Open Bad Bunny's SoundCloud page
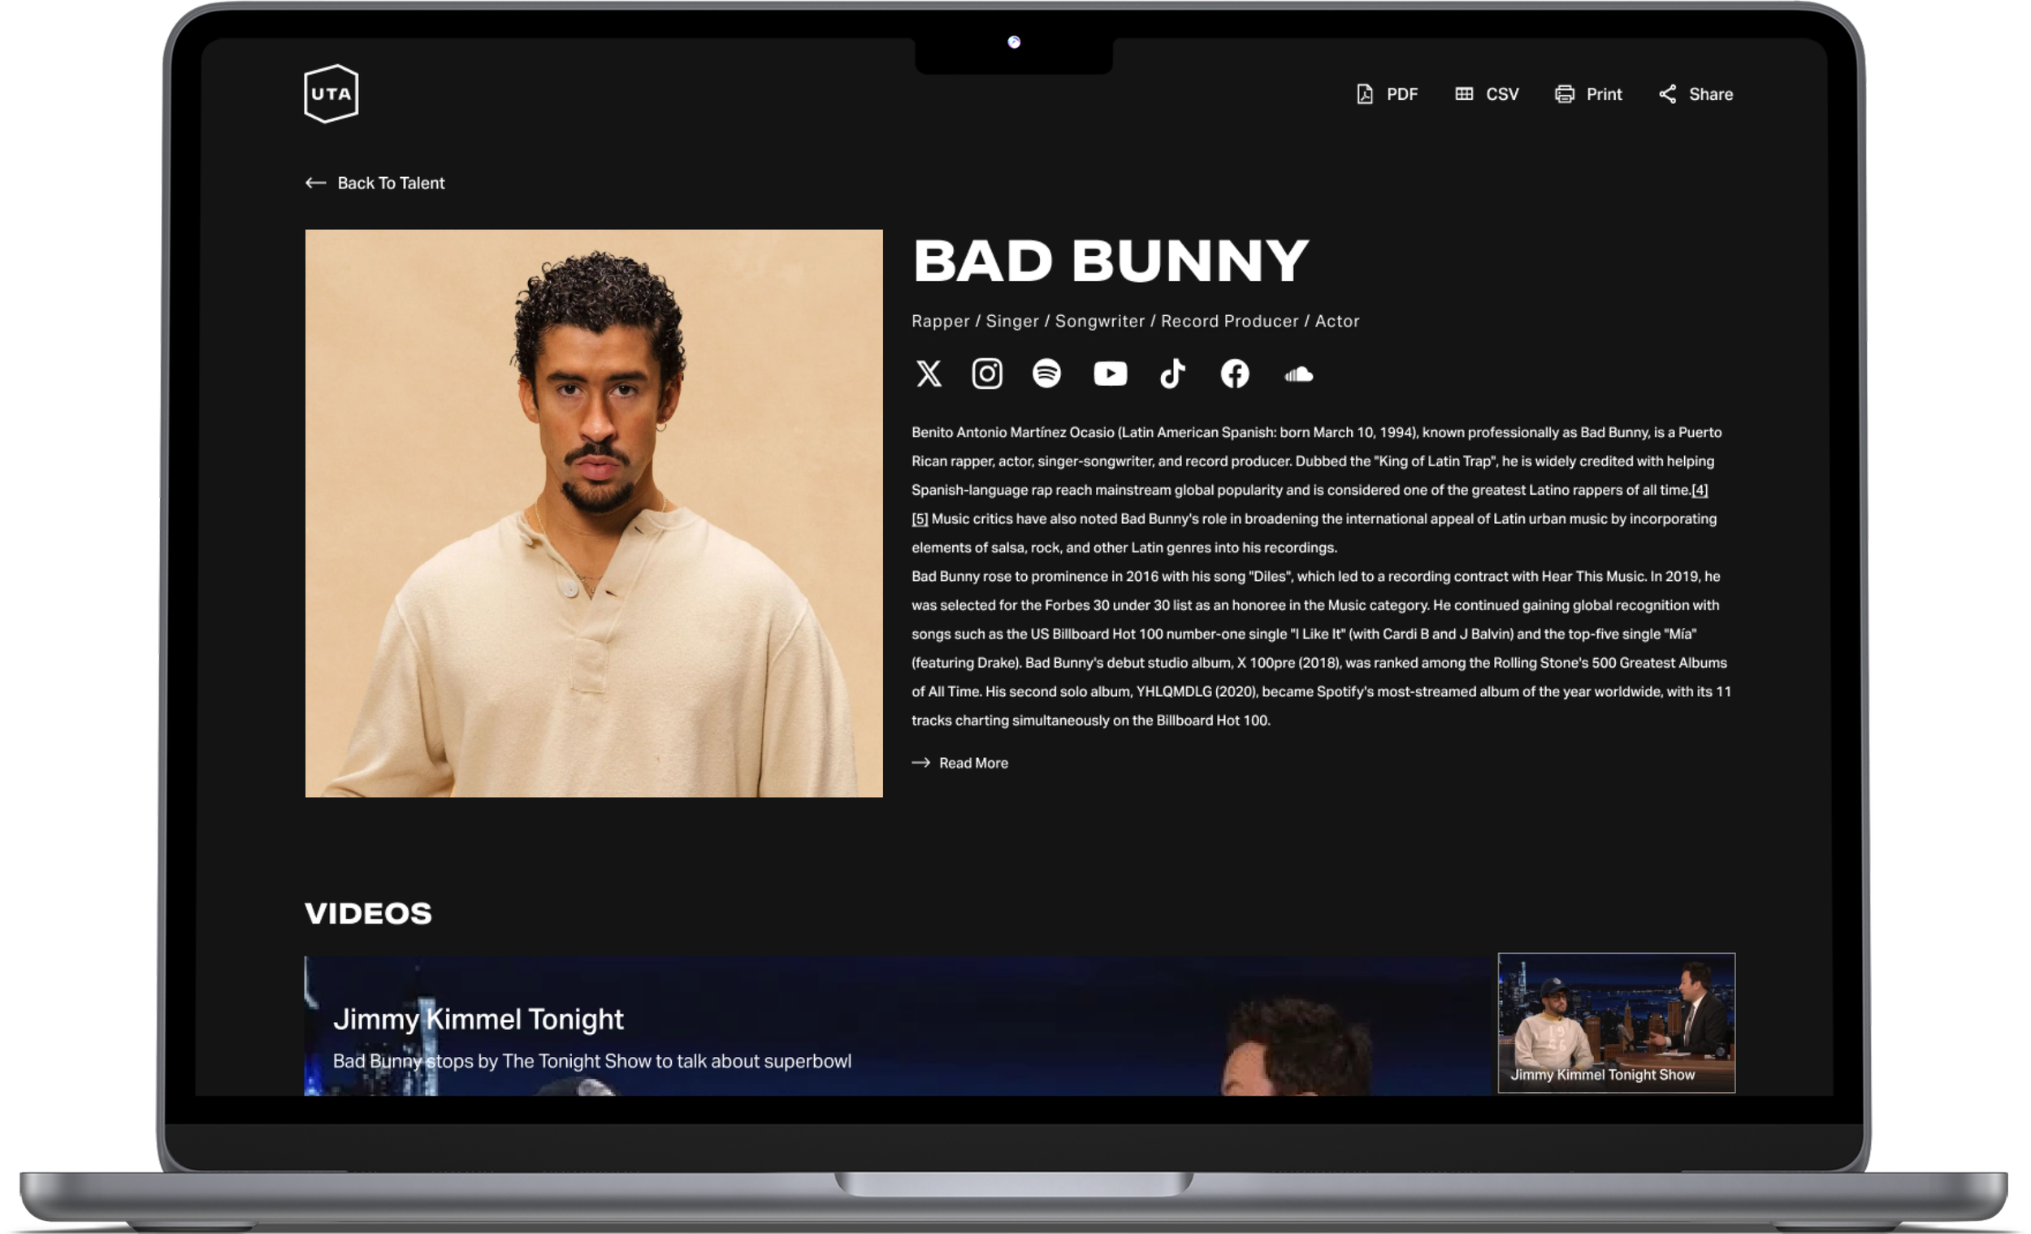This screenshot has width=2031, height=1234. pos(1299,375)
